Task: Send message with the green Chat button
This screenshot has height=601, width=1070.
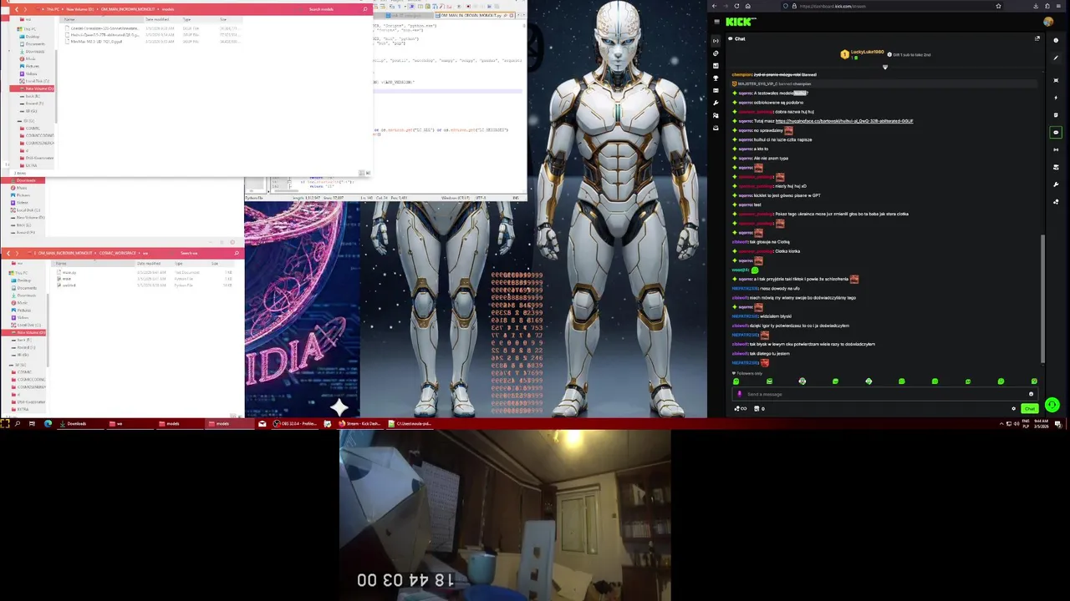Action: coord(1029,408)
